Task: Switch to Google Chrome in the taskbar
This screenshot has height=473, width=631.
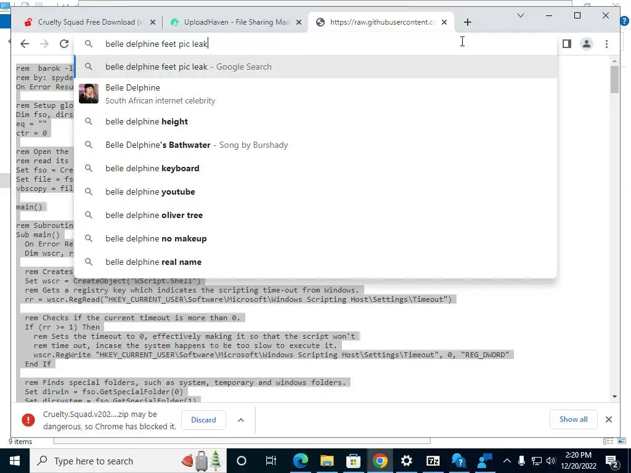Action: (380, 461)
